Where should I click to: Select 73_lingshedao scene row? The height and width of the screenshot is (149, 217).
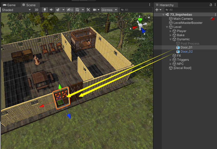click(x=185, y=15)
